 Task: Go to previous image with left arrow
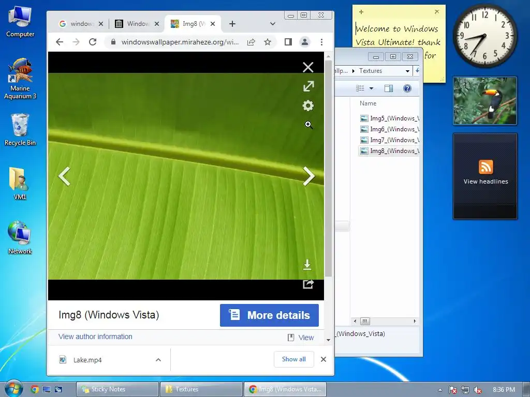pyautogui.click(x=64, y=176)
